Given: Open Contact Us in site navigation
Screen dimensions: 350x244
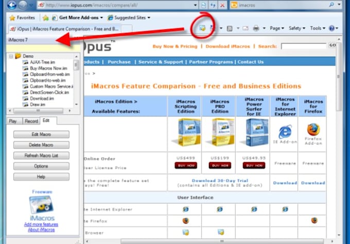Looking at the screenshot, I should coord(251,62).
